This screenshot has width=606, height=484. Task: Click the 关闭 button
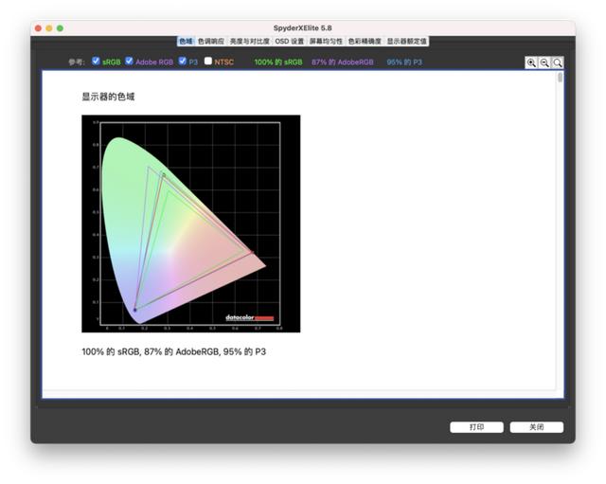coord(537,427)
